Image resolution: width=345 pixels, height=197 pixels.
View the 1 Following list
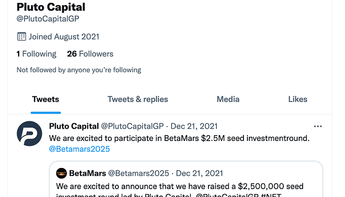[36, 54]
